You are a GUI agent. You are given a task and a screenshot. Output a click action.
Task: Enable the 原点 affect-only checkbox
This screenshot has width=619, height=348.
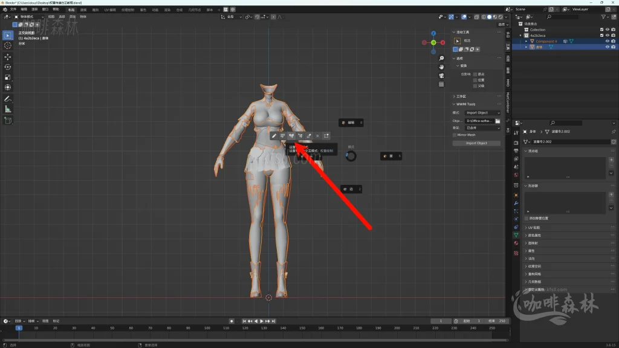point(475,74)
